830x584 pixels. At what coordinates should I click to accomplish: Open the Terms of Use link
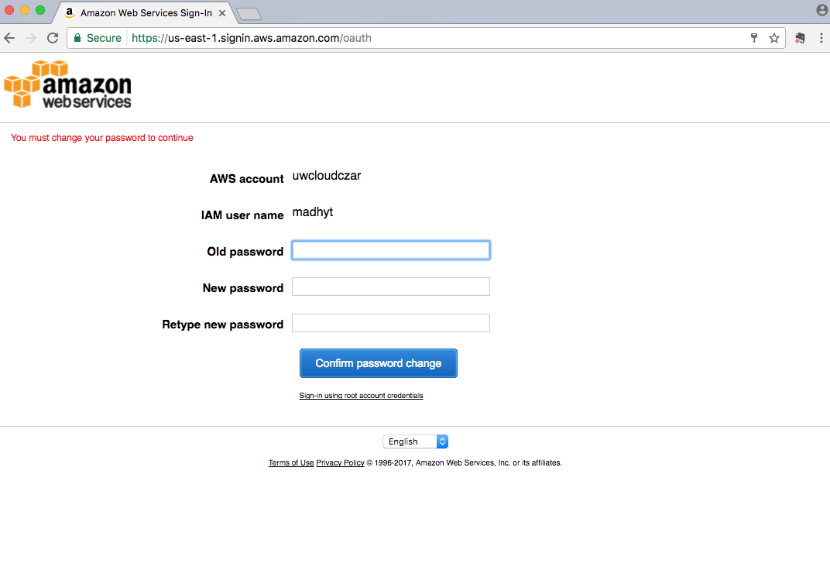pyautogui.click(x=291, y=462)
